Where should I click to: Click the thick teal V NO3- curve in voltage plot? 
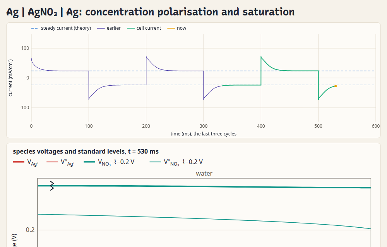pyautogui.click(x=204, y=186)
